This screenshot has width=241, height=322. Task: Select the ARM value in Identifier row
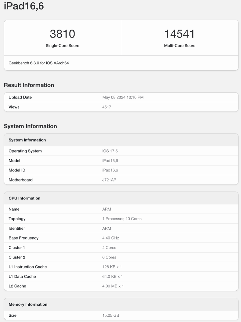[x=107, y=228]
